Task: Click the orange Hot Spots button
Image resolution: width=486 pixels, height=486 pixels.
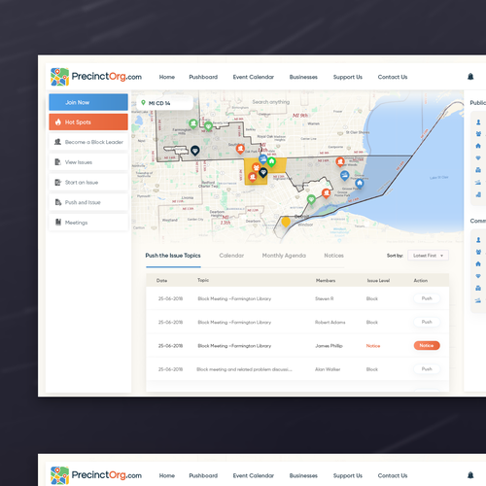Action: (88, 122)
